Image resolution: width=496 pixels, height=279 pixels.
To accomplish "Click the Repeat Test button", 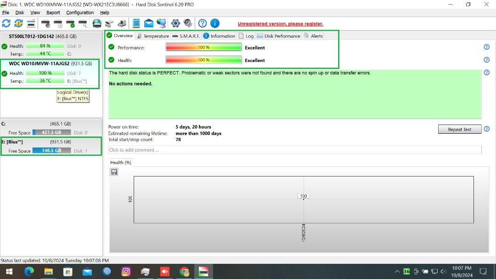I will point(460,129).
